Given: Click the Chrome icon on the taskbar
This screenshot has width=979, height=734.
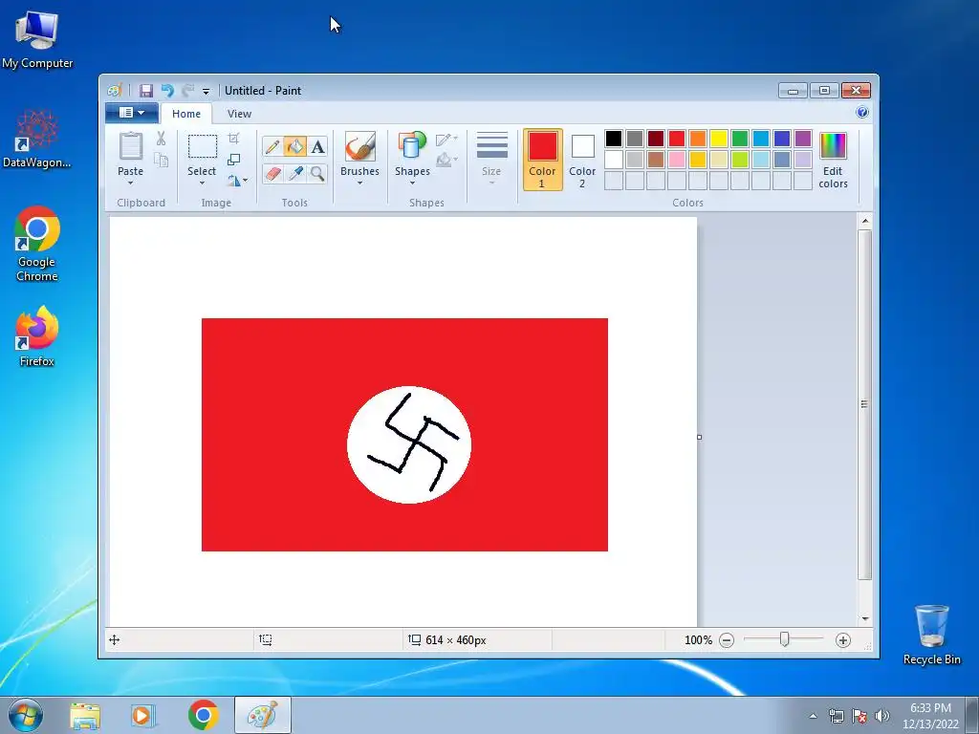Looking at the screenshot, I should [x=203, y=715].
